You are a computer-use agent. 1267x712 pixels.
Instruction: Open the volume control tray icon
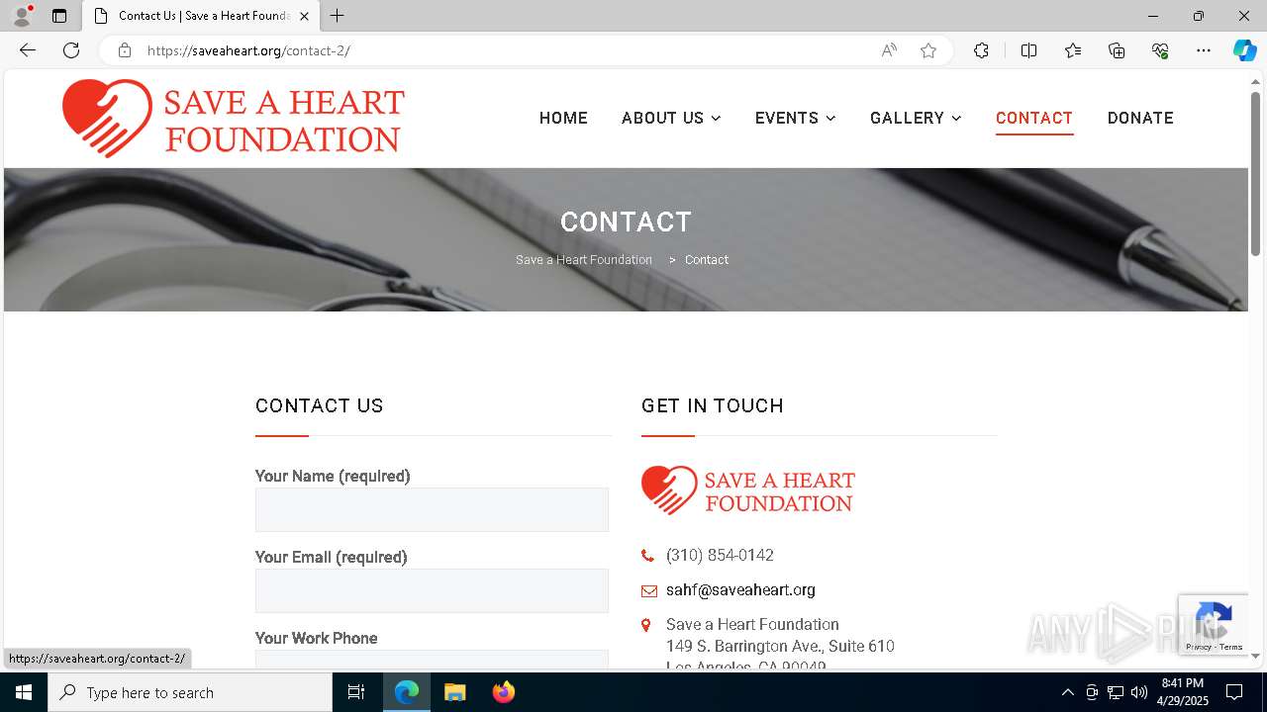(1138, 692)
